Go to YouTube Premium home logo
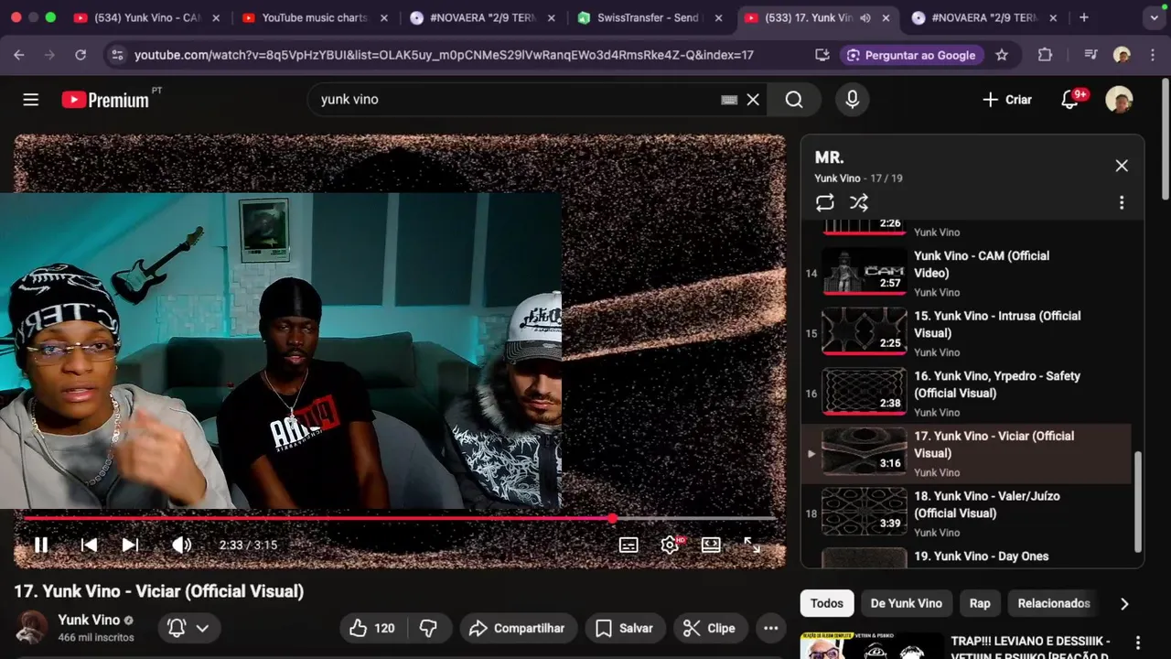The height and width of the screenshot is (659, 1171). tap(105, 100)
